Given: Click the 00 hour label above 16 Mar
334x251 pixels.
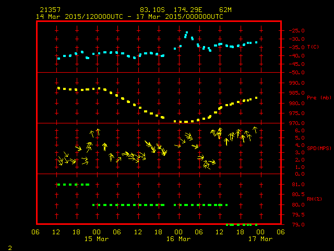Looking at the screenshot, I should pos(178,232).
